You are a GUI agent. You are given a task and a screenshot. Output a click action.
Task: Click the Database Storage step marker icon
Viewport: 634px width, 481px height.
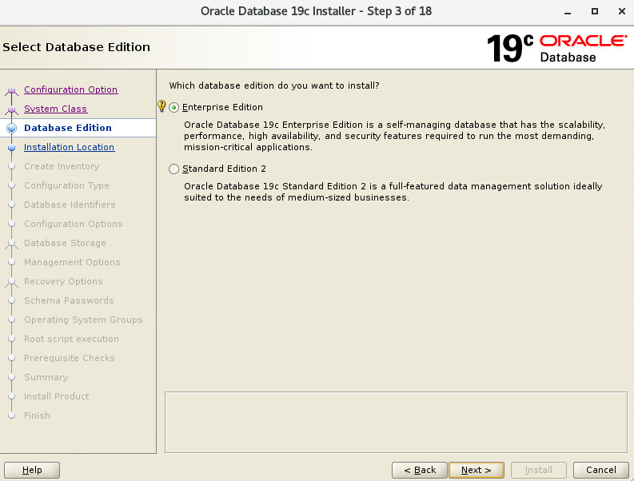pos(12,244)
